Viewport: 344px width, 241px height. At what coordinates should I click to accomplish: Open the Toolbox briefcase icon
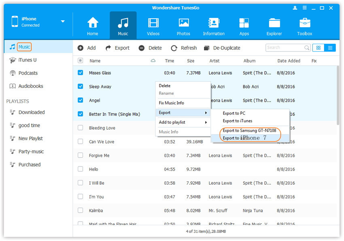(305, 23)
